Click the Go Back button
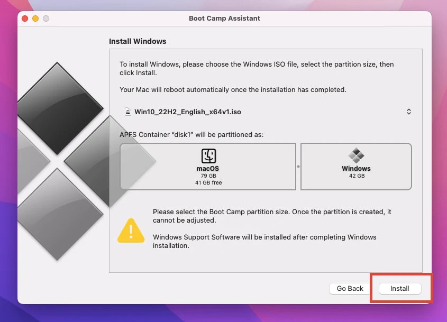Image resolution: width=447 pixels, height=322 pixels. pyautogui.click(x=350, y=288)
